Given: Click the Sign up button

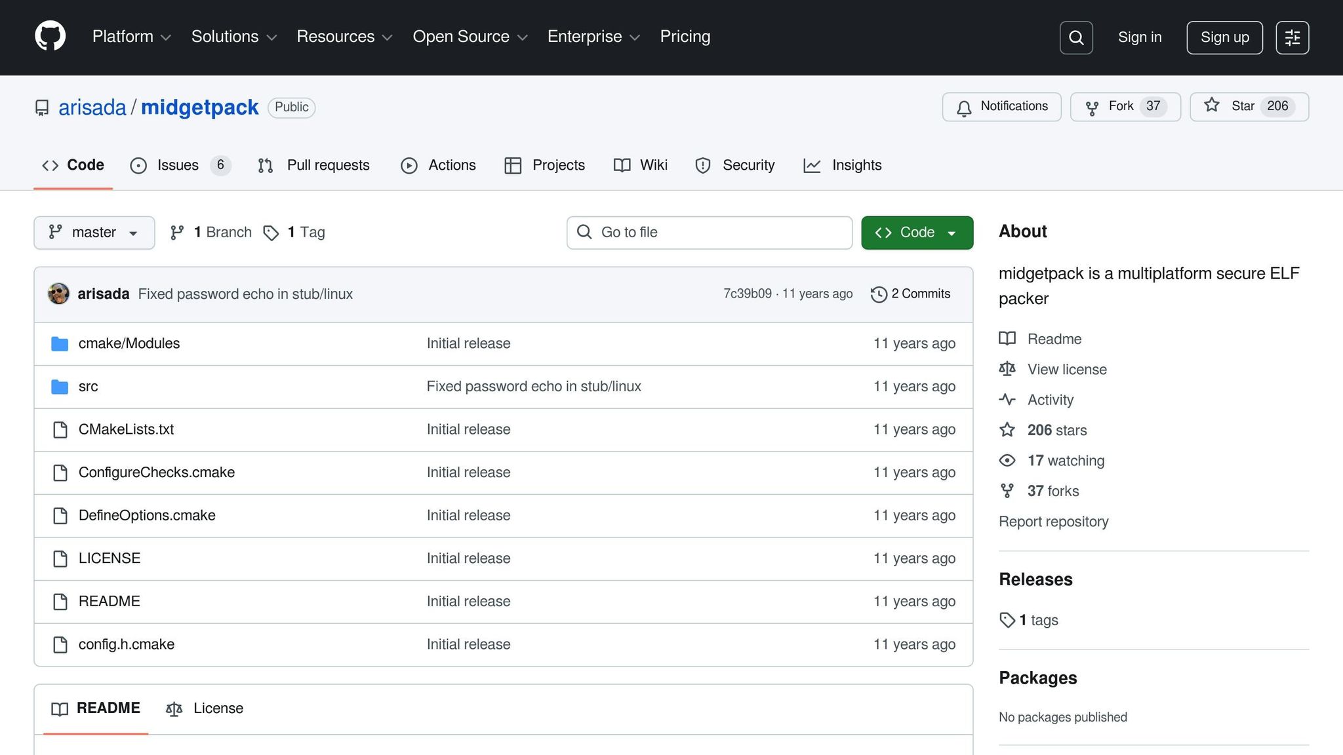Looking at the screenshot, I should pos(1224,37).
